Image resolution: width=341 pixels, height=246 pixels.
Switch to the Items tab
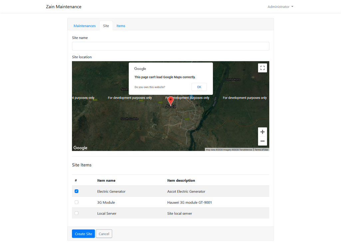[x=121, y=26]
